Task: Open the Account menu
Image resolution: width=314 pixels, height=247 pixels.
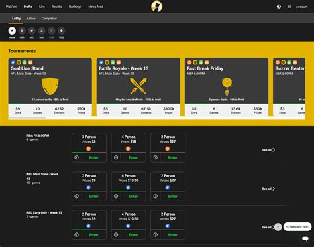Action: coord(301,7)
